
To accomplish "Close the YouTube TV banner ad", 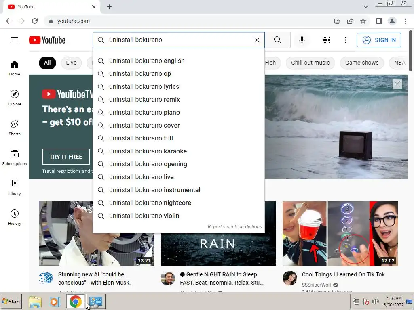I will coord(397,84).
